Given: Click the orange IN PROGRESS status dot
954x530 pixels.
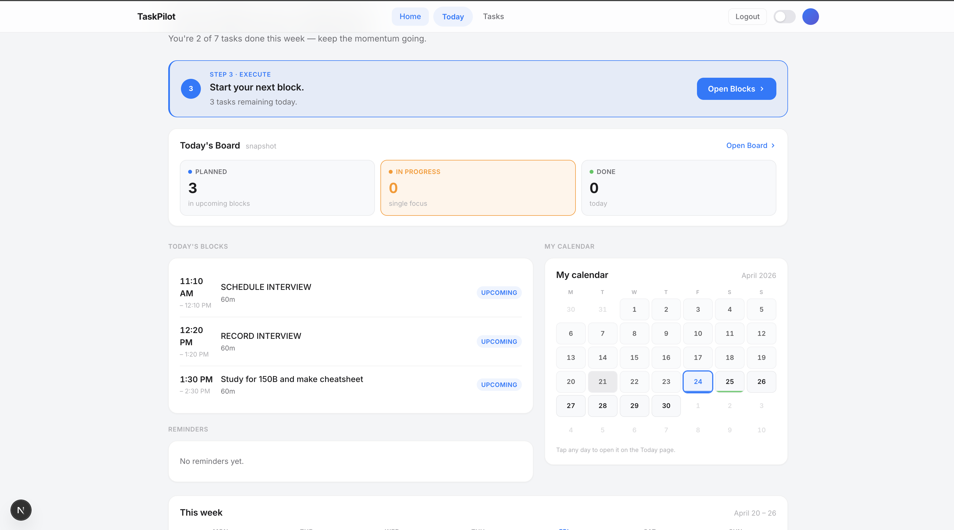Looking at the screenshot, I should 391,172.
